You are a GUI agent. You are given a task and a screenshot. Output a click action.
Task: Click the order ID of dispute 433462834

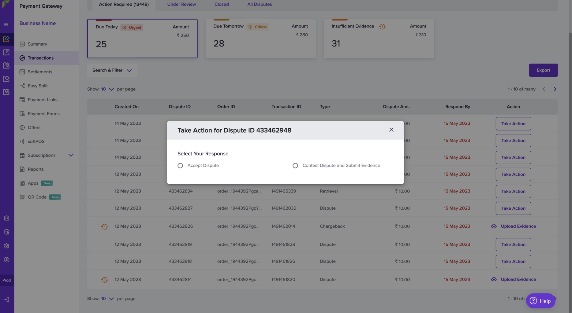click(x=239, y=191)
